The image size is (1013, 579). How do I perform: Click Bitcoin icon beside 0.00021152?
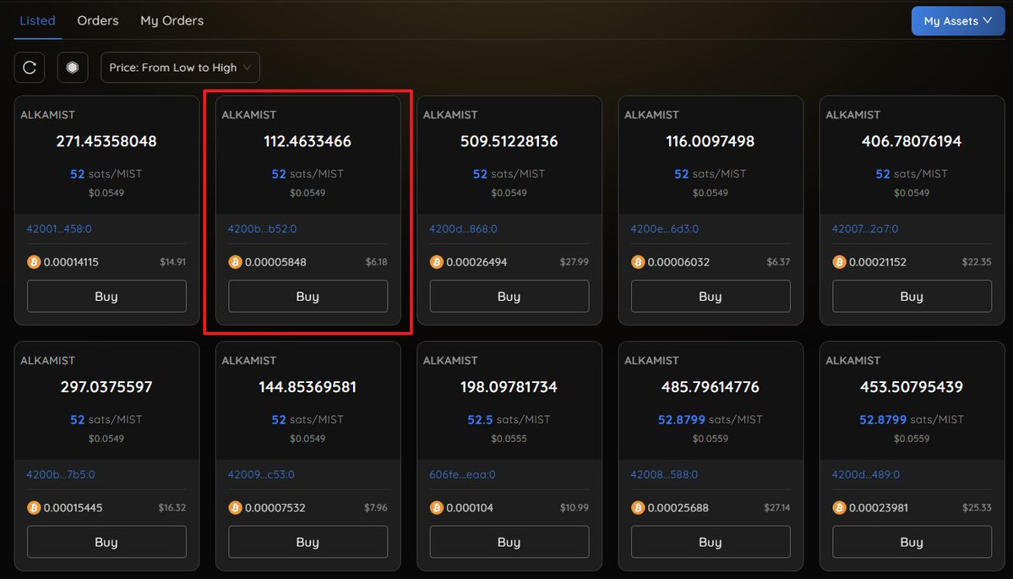click(839, 262)
